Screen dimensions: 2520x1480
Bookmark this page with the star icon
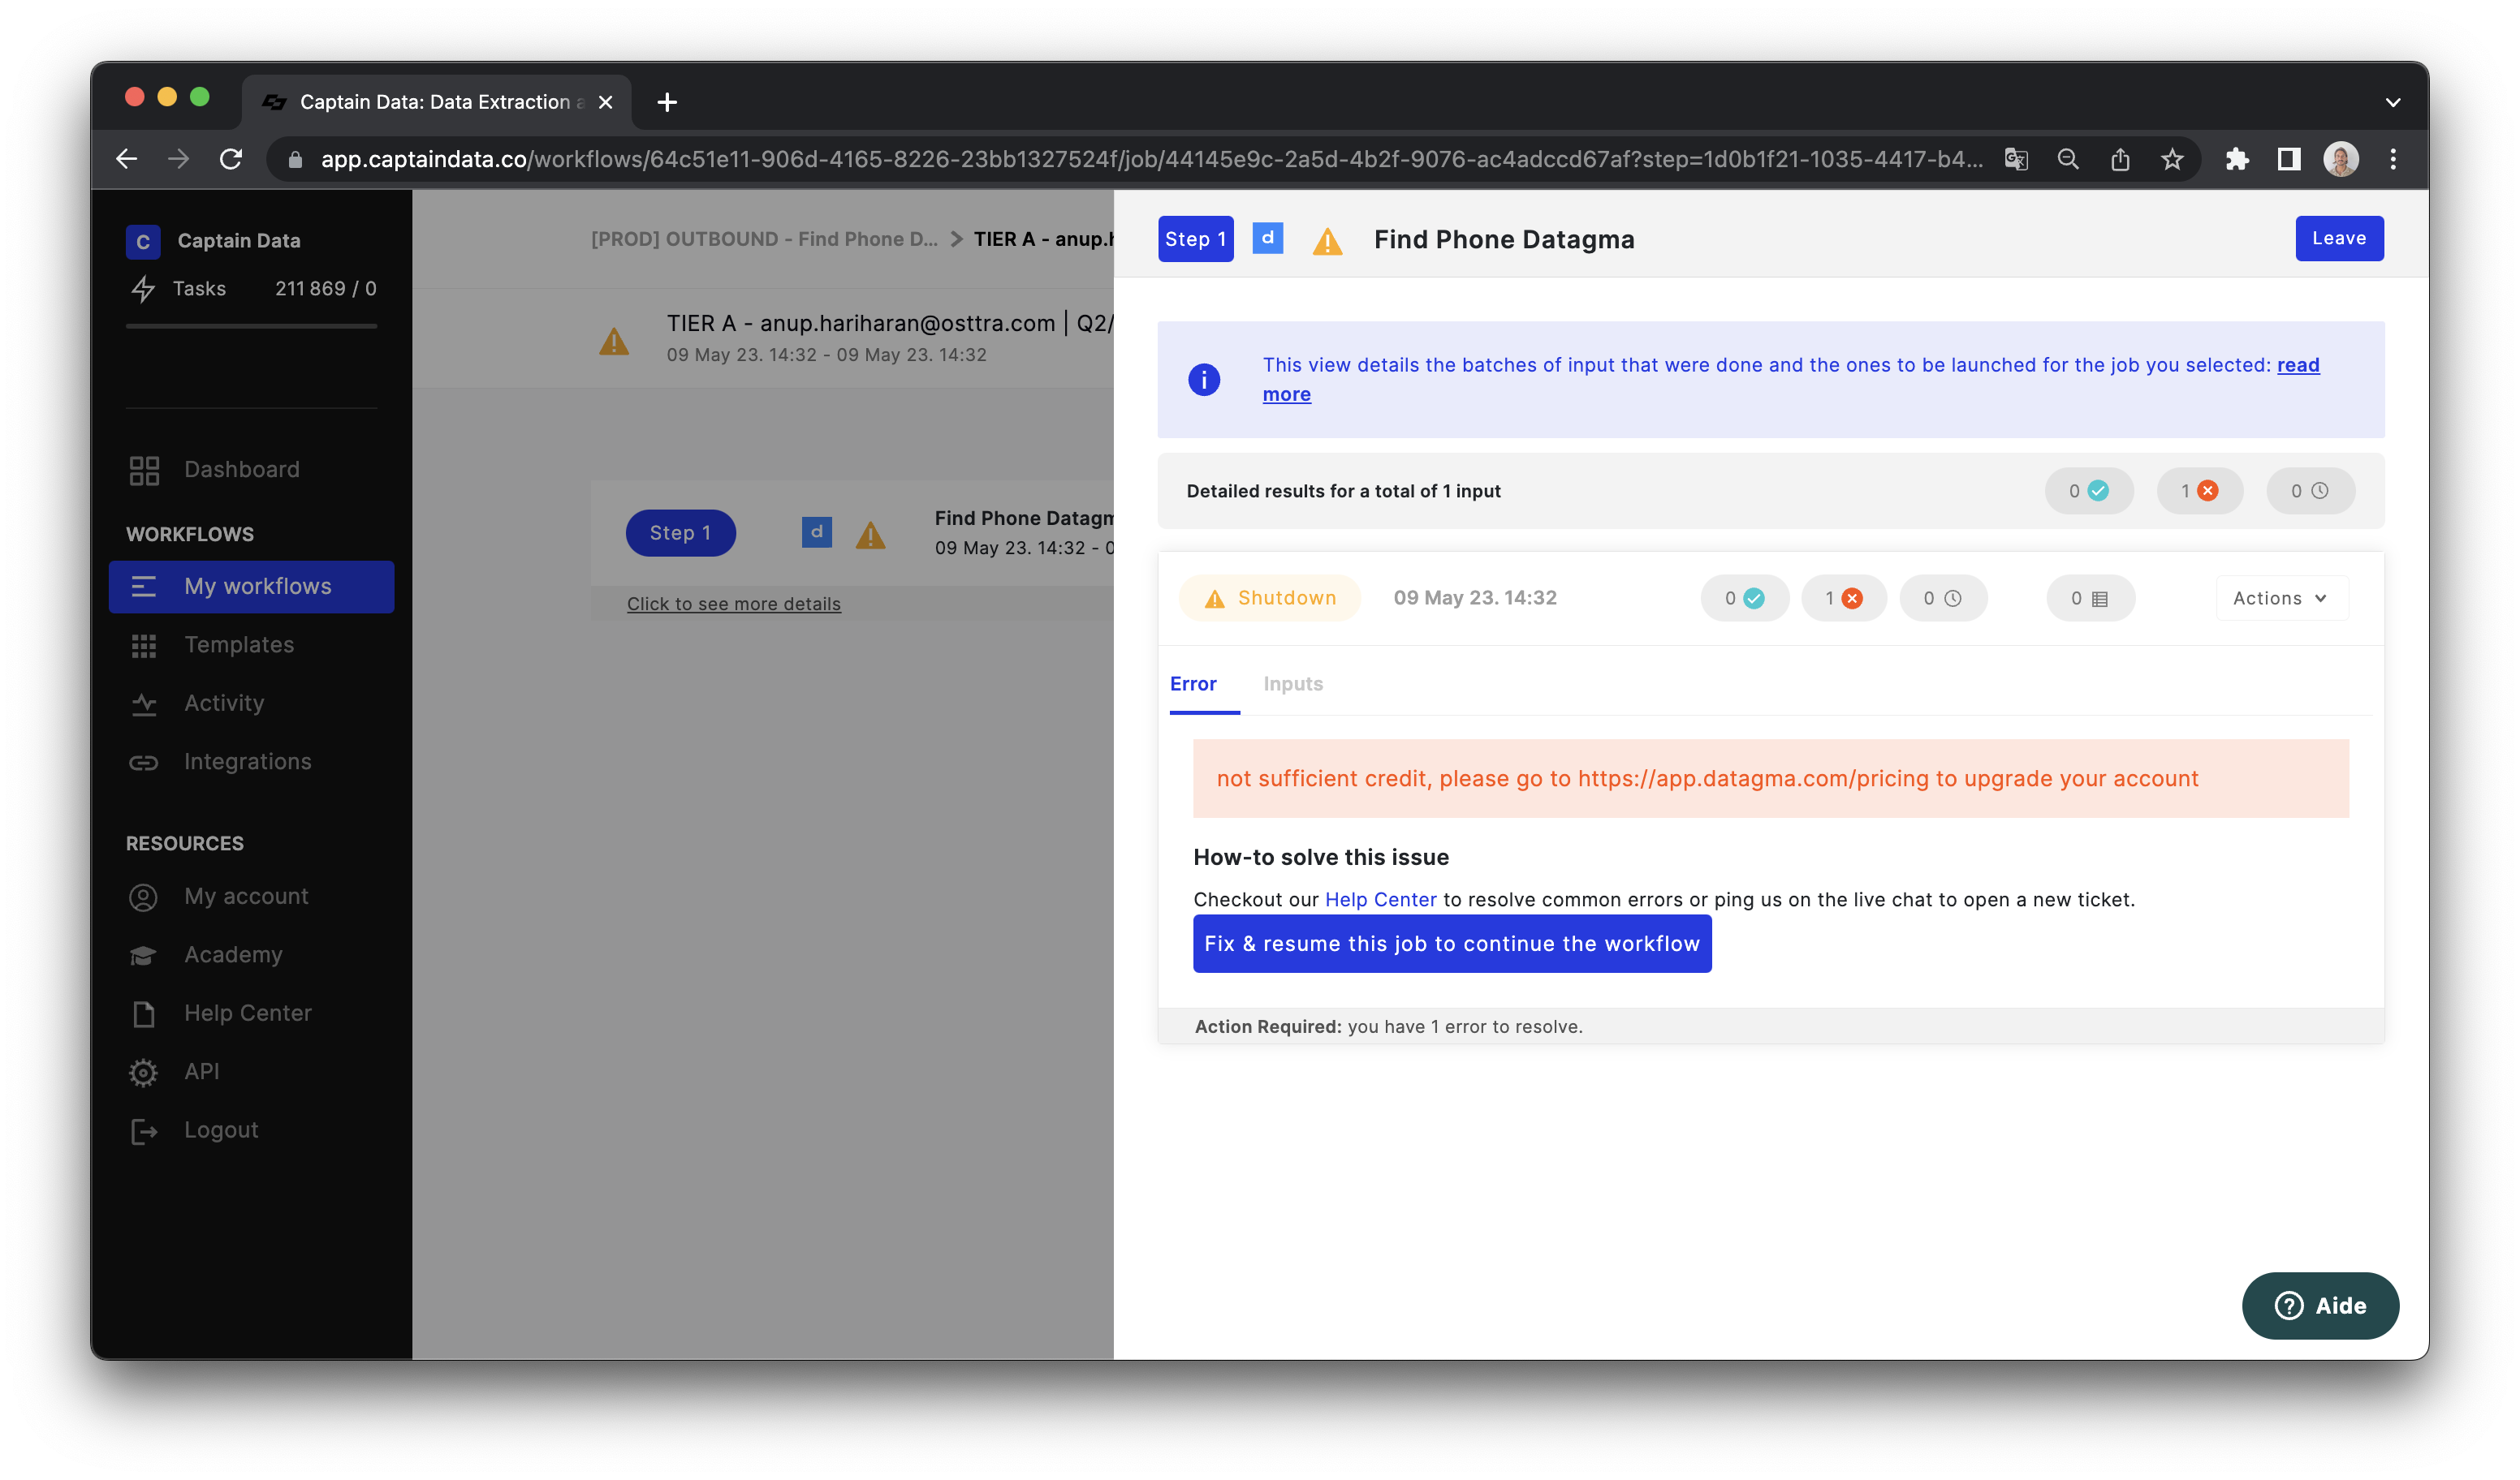[2172, 160]
